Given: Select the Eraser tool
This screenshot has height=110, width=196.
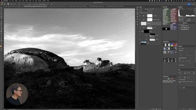Looking at the screenshot, I should 1,27.
